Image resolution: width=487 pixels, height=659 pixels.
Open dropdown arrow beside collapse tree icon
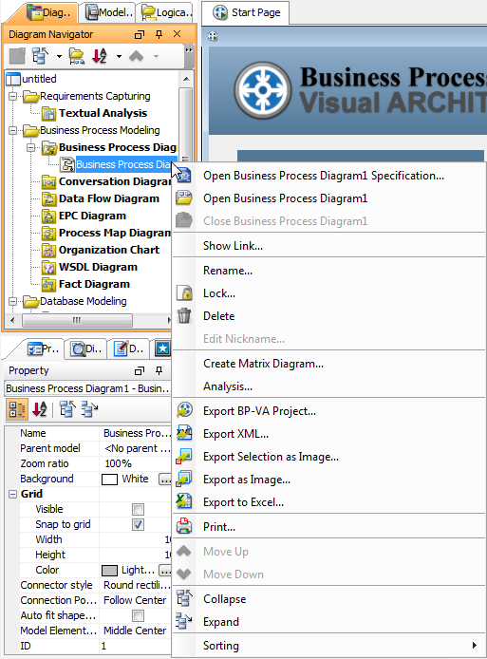[59, 56]
